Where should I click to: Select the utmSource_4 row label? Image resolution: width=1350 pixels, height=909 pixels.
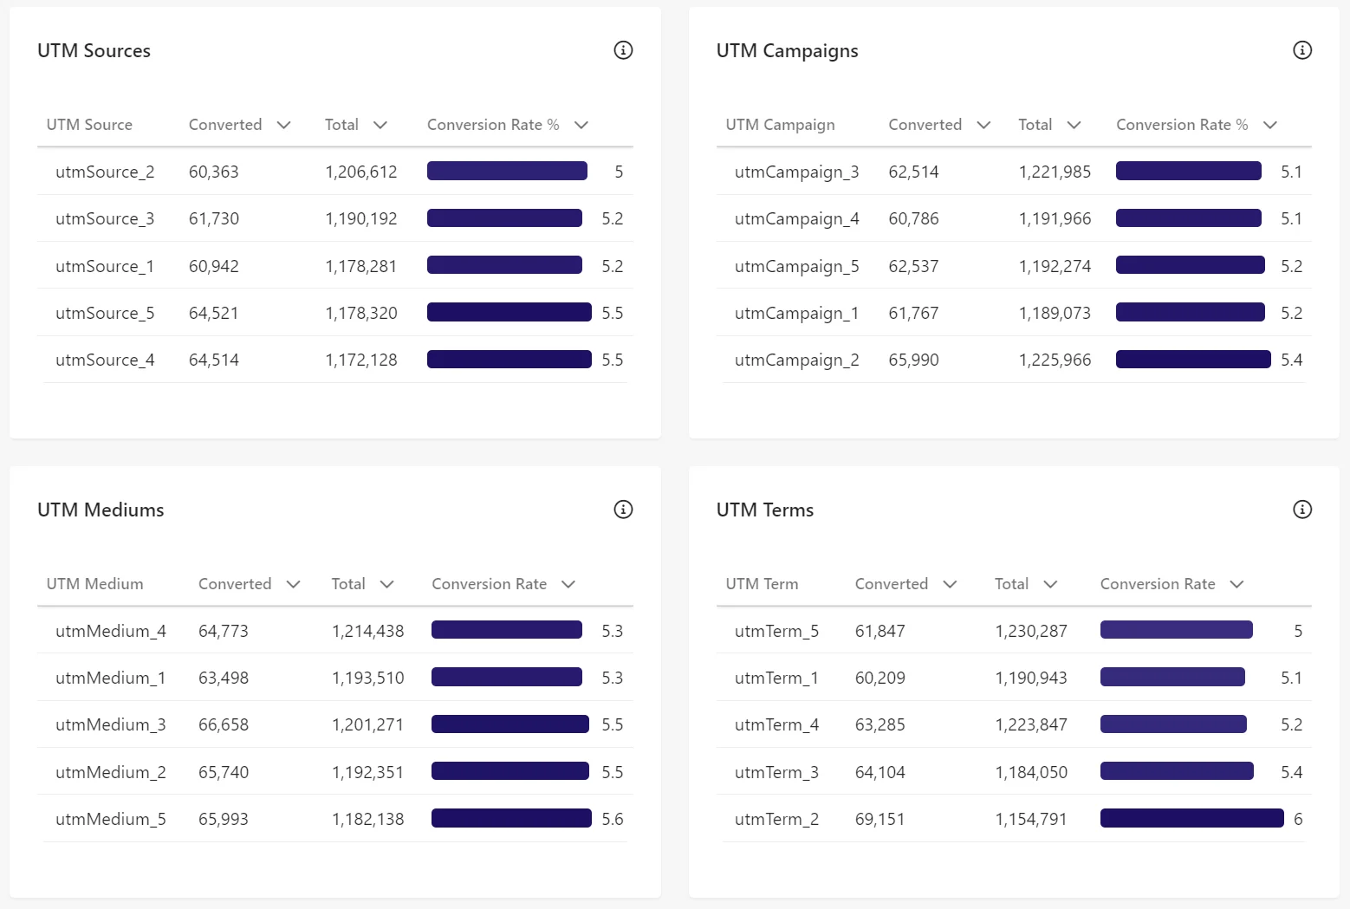pos(105,360)
